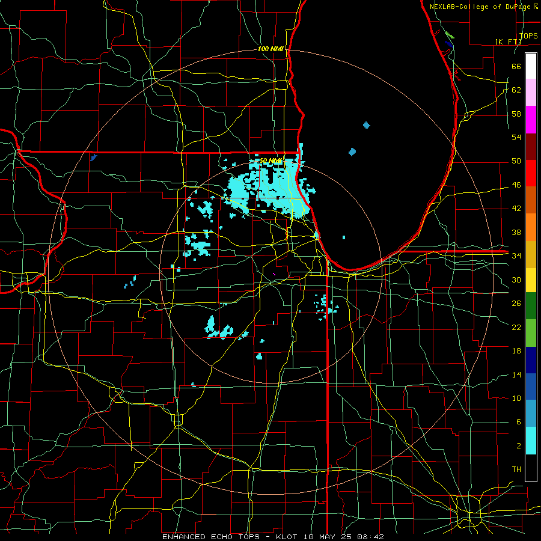Click the legend value 2

tap(518, 446)
